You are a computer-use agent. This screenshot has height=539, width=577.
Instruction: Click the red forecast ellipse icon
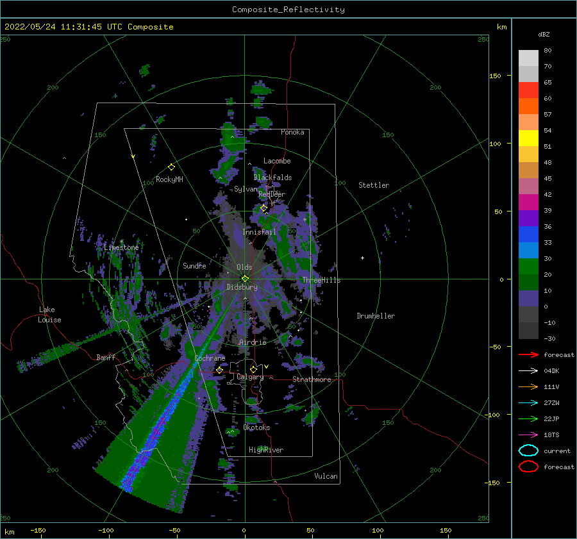tap(528, 467)
